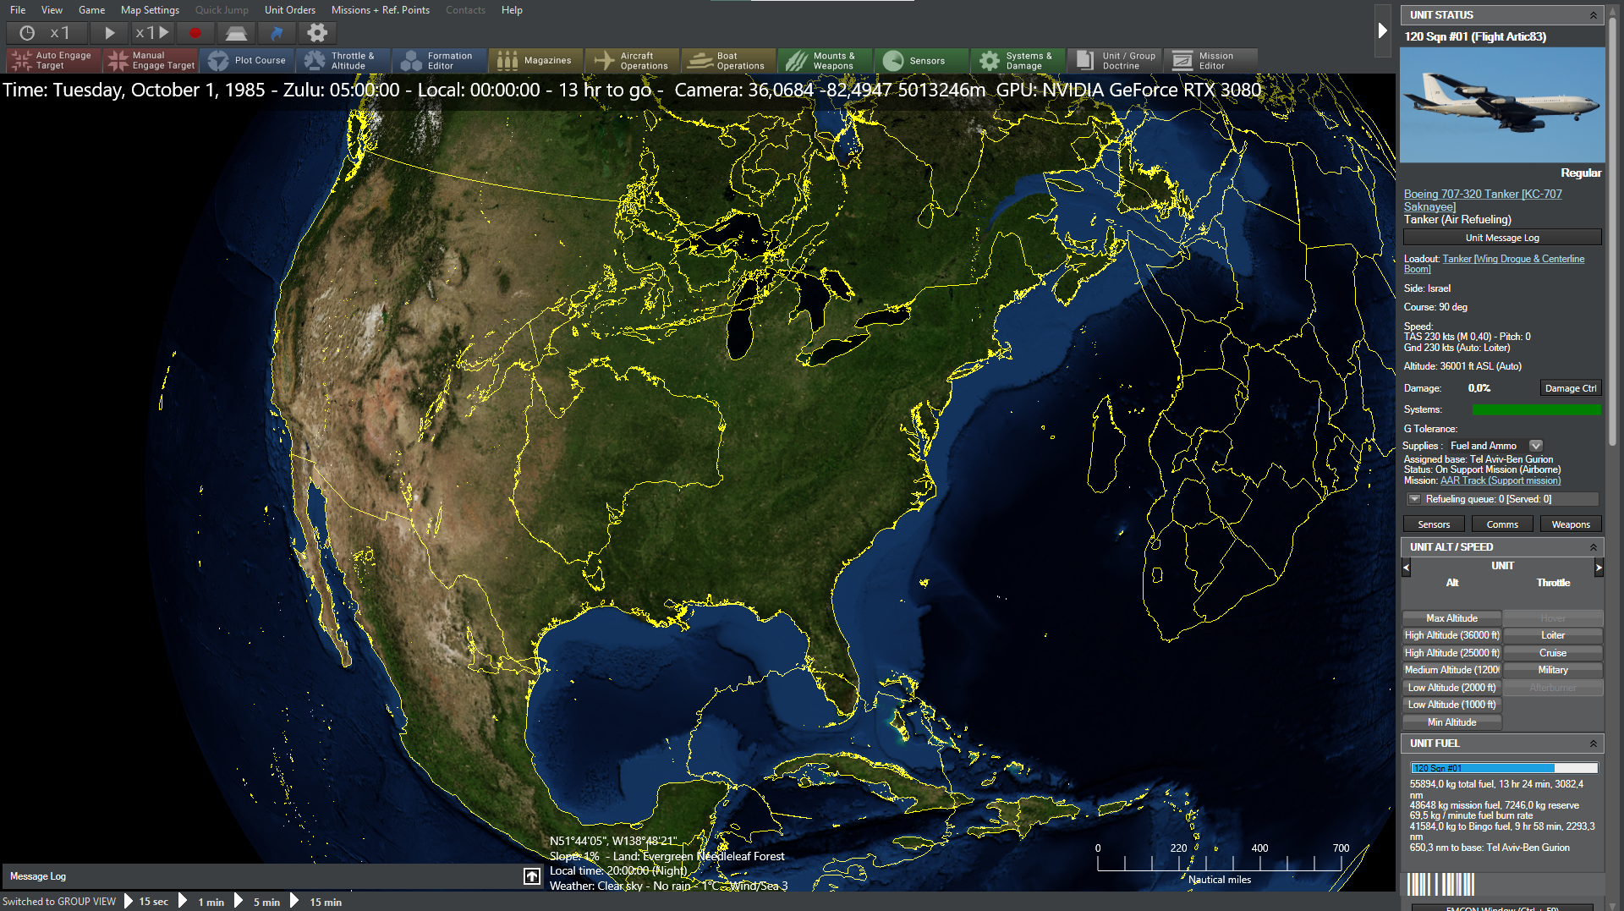Click the KC-707 aircraft thumbnail image
The height and width of the screenshot is (911, 1624).
point(1502,105)
